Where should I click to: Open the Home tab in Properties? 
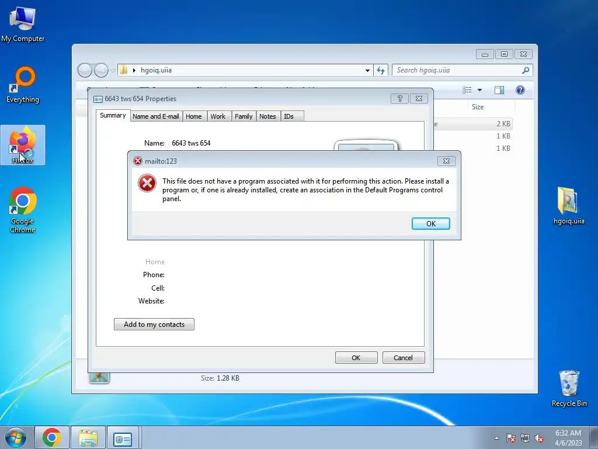pyautogui.click(x=194, y=116)
